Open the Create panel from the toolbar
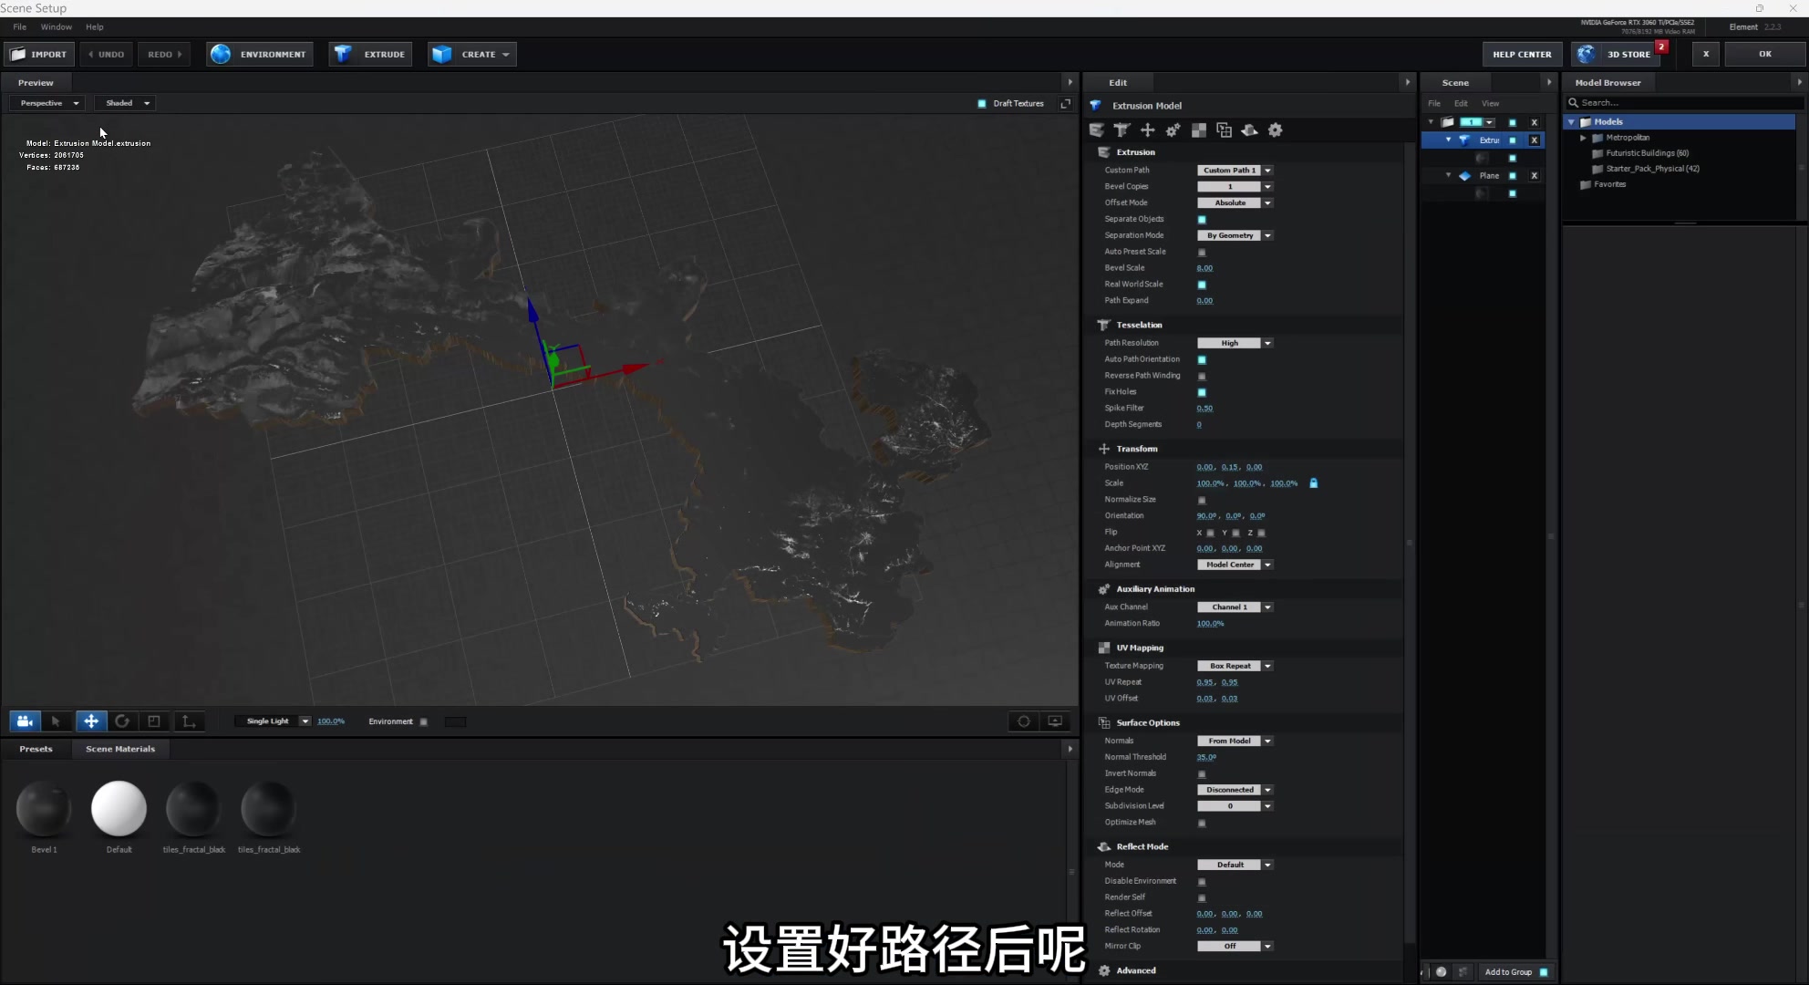Viewport: 1809px width, 985px height. [471, 54]
